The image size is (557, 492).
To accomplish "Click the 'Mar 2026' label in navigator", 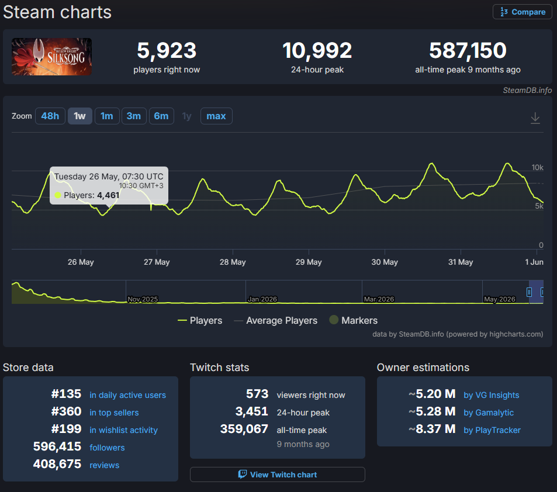I will (379, 299).
